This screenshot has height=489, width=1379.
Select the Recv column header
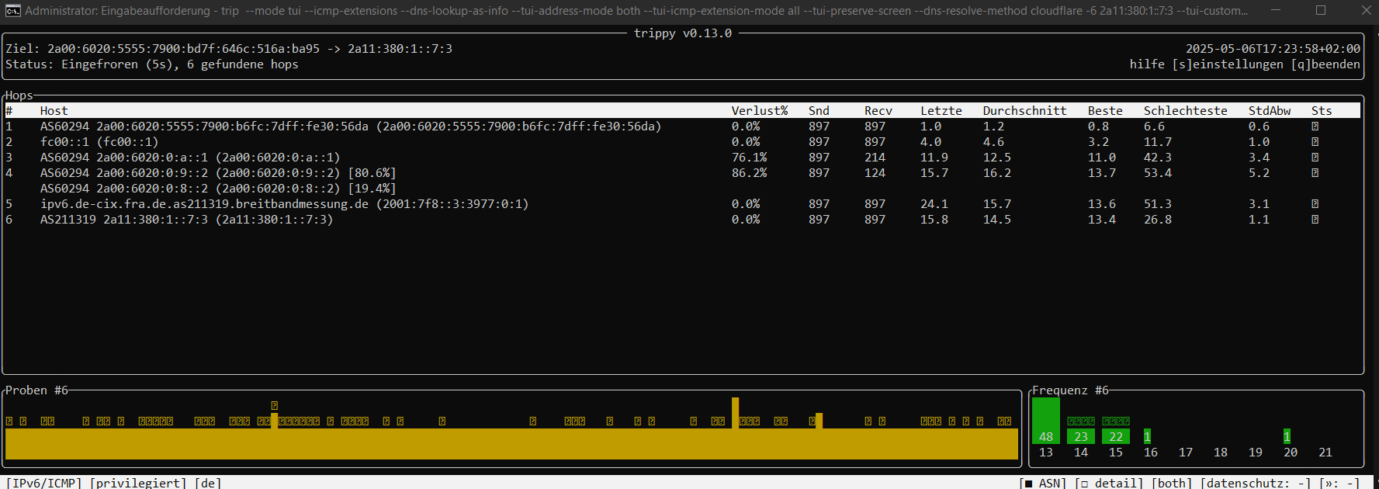click(878, 111)
